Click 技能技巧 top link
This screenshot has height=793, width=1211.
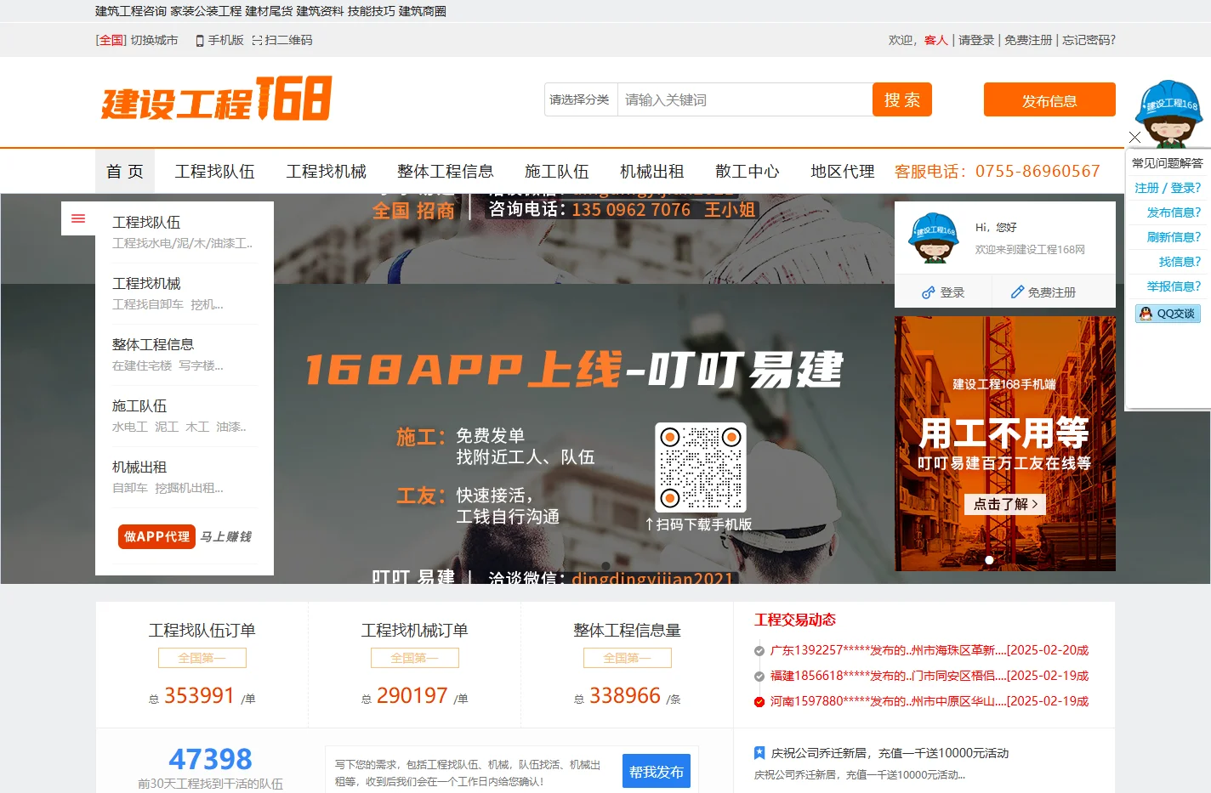pos(371,11)
